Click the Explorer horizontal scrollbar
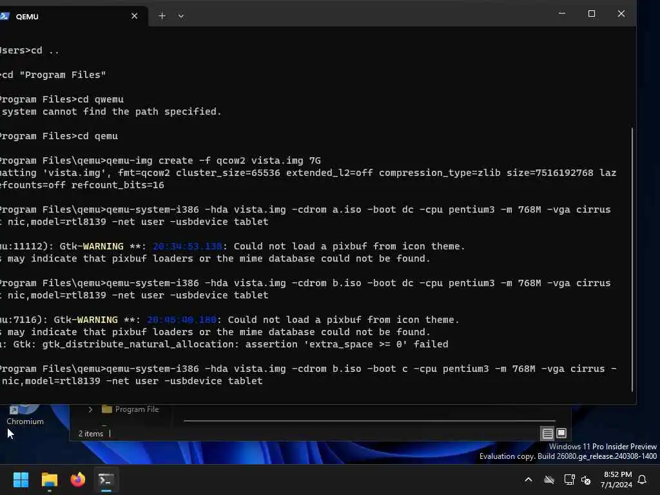660x495 pixels. [369, 420]
